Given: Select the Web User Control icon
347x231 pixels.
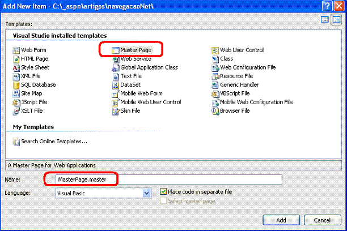Looking at the screenshot, I should click(x=215, y=50).
